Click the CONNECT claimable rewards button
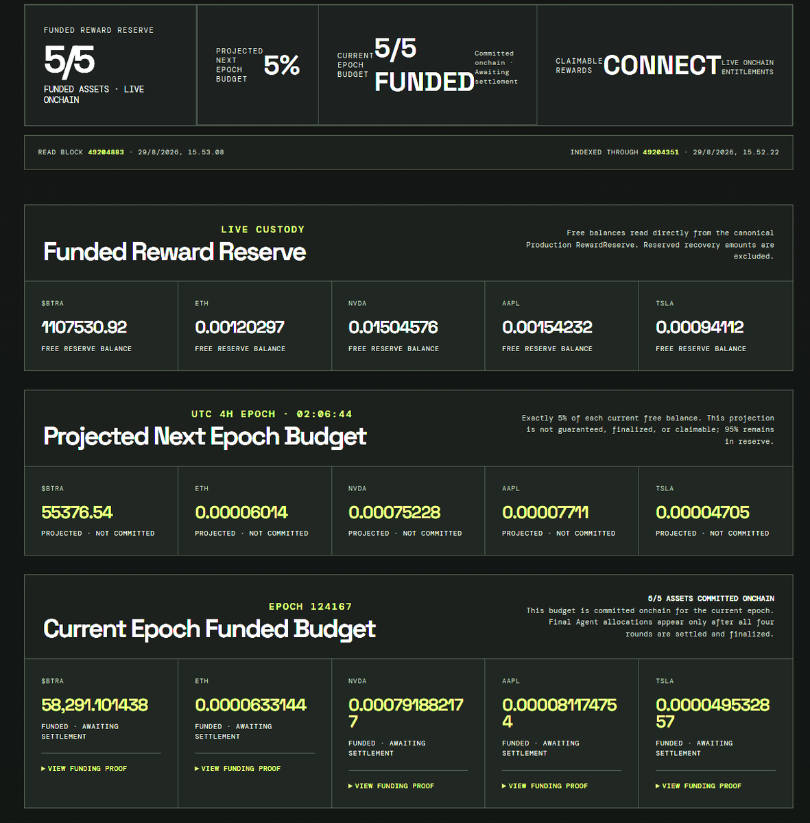 point(662,66)
